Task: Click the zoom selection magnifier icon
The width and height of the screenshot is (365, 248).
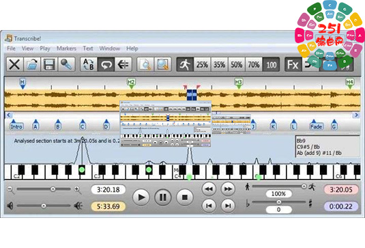Action: click(x=162, y=64)
